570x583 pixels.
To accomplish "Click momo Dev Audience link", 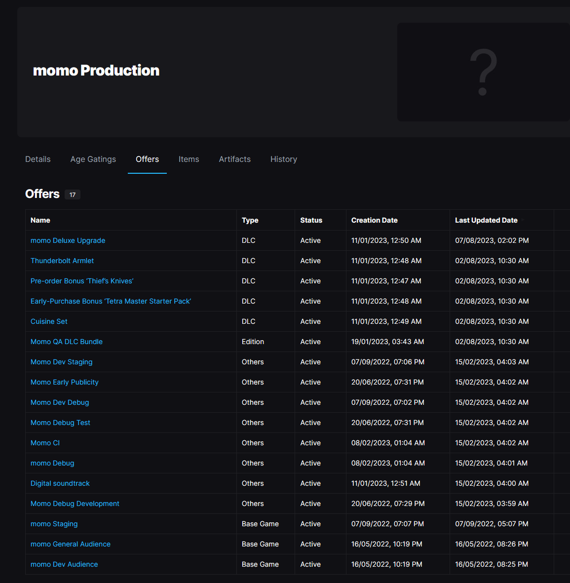I will point(64,564).
